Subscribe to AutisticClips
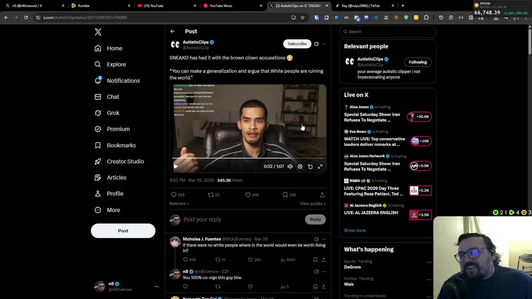This screenshot has width=532, height=299. 297,44
